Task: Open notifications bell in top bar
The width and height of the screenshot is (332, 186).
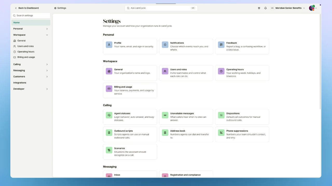Action: click(x=265, y=8)
